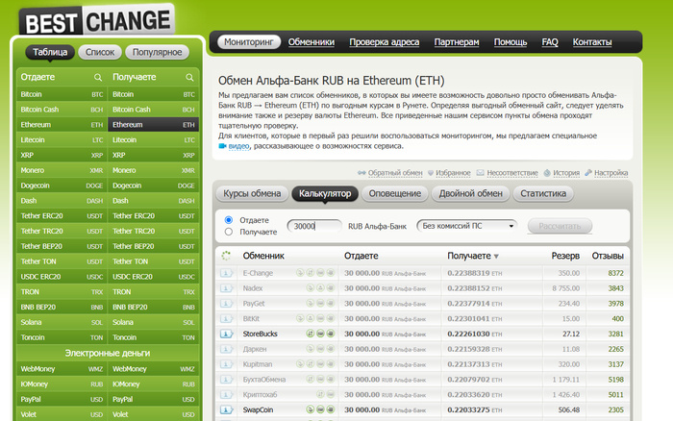The height and width of the screenshot is (421, 673).
Task: Click the rightmost badge icon in SwapCoin row
Action: pos(331,409)
